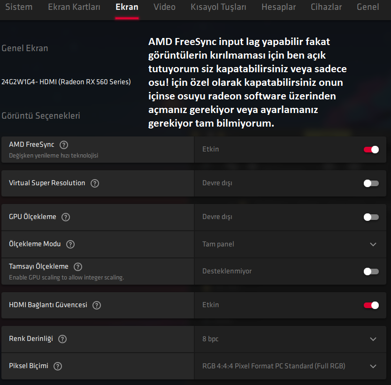
Task: Go to the Video tab
Action: [165, 7]
